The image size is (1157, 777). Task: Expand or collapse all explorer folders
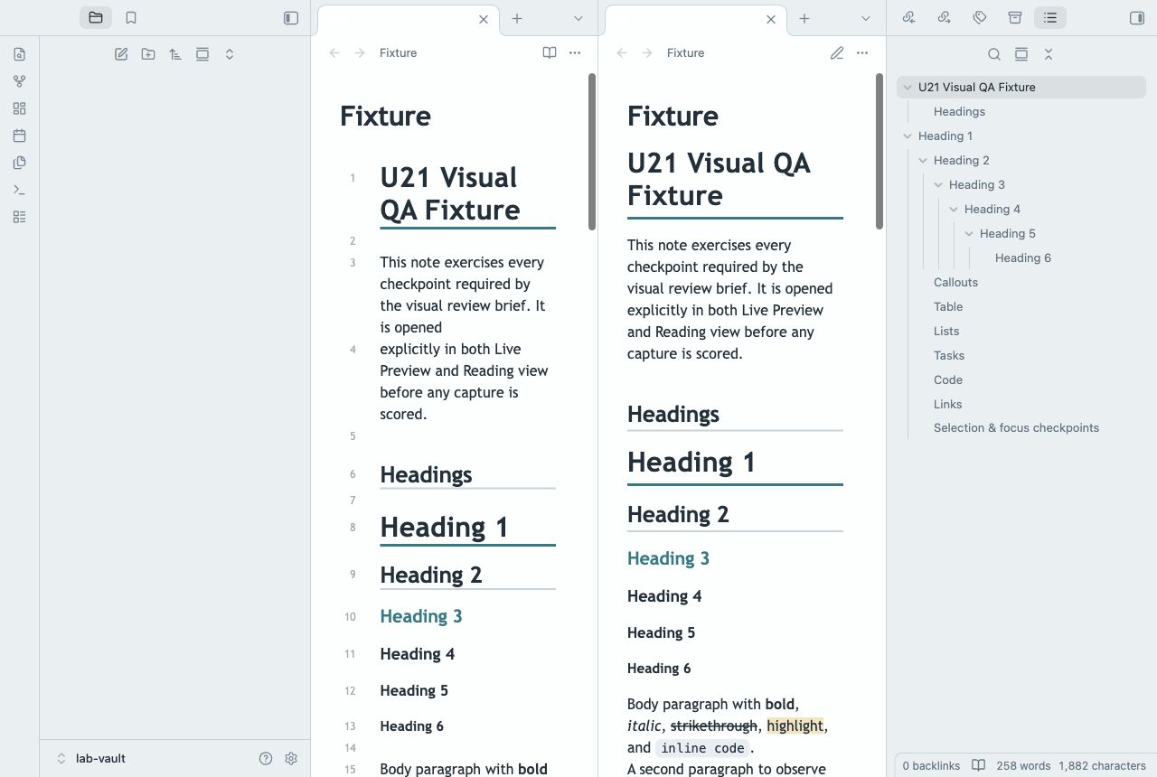point(230,54)
